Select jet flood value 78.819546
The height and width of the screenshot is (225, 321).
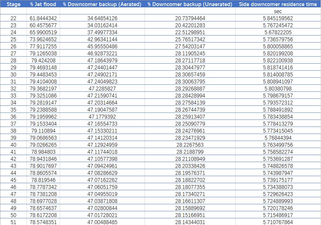pyautogui.click(x=43, y=180)
